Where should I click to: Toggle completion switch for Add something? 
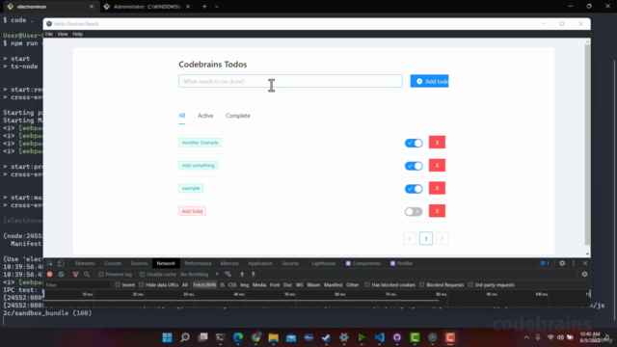tap(414, 166)
